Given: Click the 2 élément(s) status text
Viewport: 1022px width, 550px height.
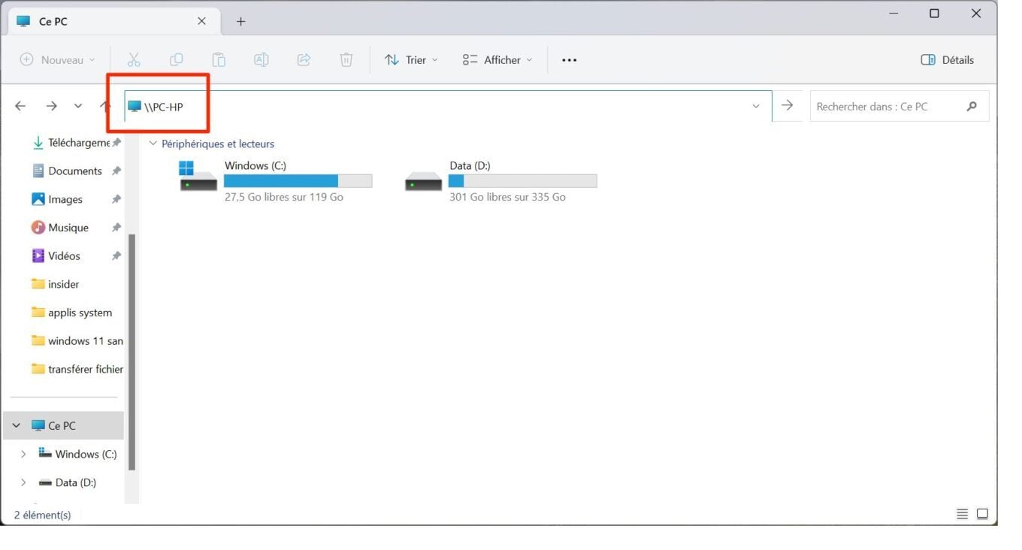Looking at the screenshot, I should click(43, 515).
